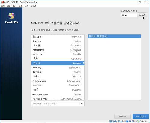Select the Marathi language row
150x123 pixels.
click(x=58, y=90)
